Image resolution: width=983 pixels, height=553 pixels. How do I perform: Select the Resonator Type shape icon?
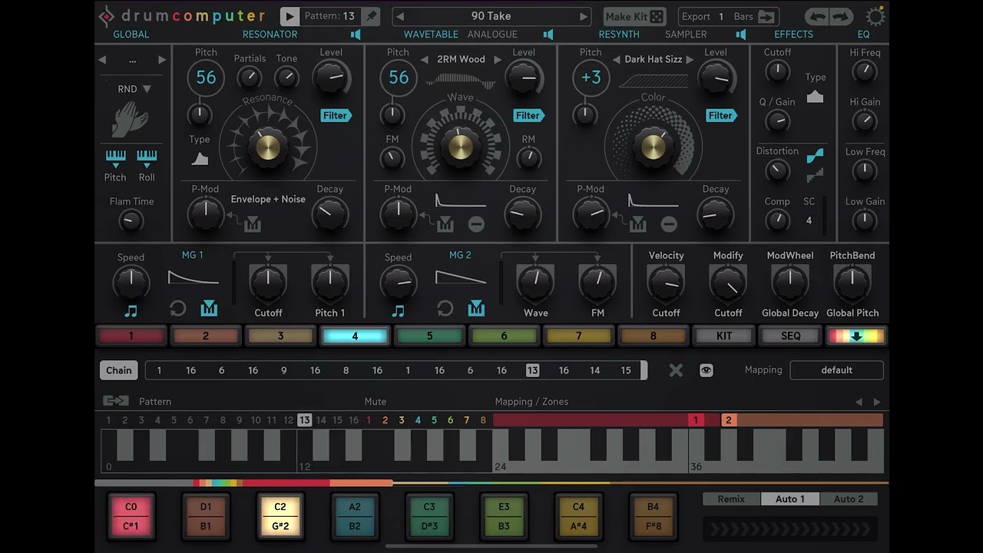pos(200,159)
